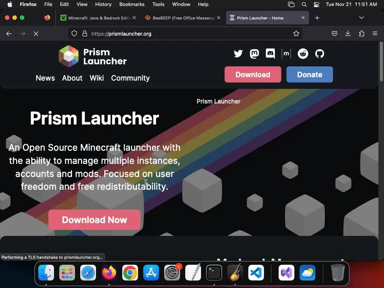
Task: Launch Visual Studio Code from the Dock
Action: pyautogui.click(x=256, y=273)
